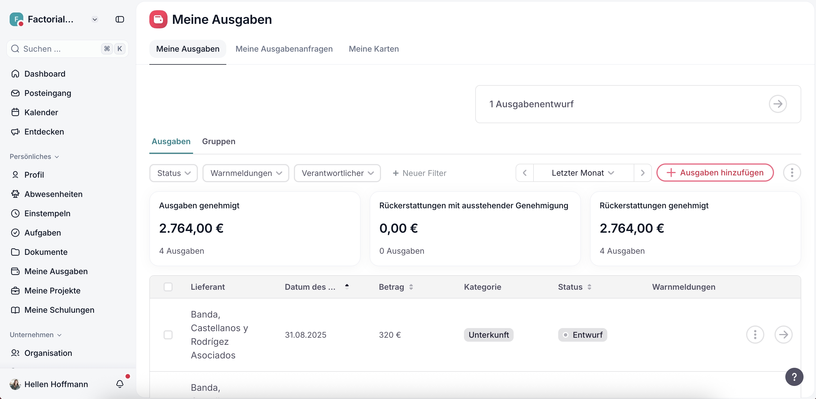The height and width of the screenshot is (399, 816).
Task: Open three-dot menu next to Ausgaben hinzufügen
Action: pyautogui.click(x=792, y=173)
